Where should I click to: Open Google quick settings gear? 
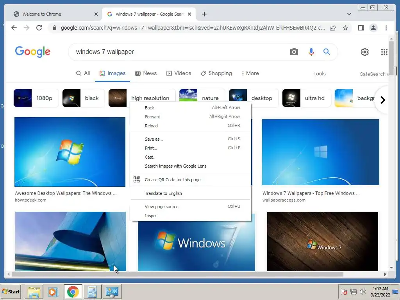point(365,52)
